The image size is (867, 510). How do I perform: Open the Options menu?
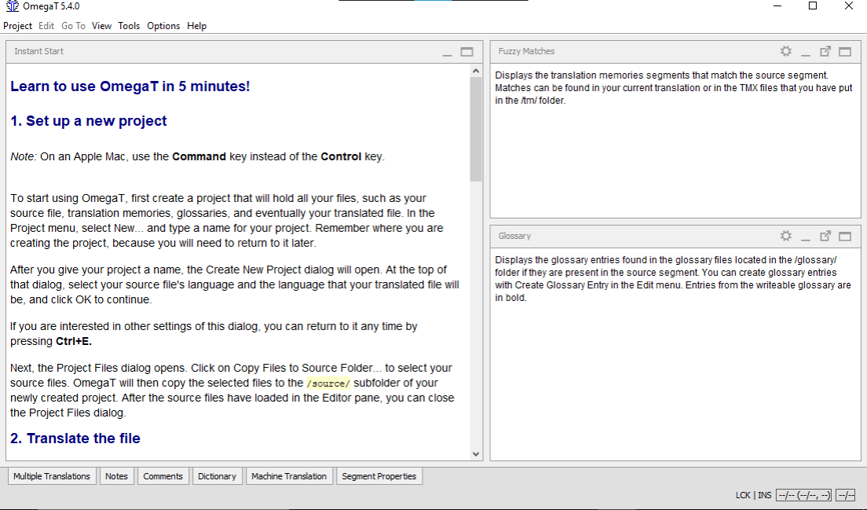tap(163, 26)
